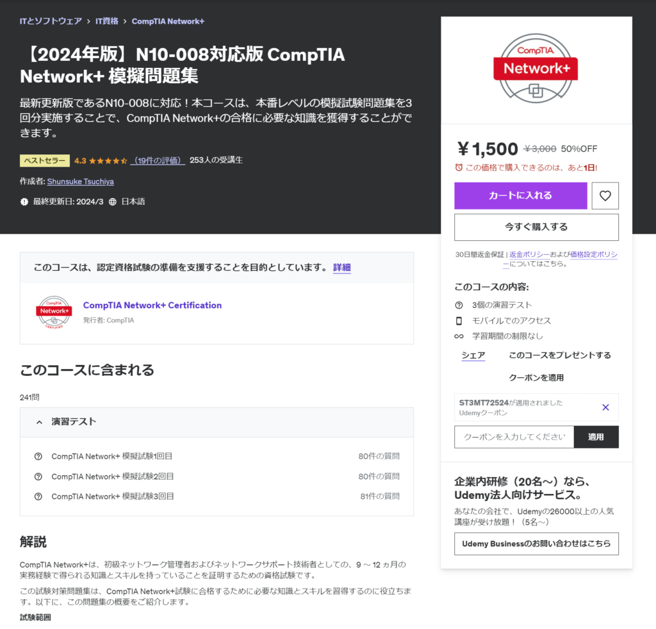Click カートに入れる purple button
656x629 pixels.
tap(520, 195)
